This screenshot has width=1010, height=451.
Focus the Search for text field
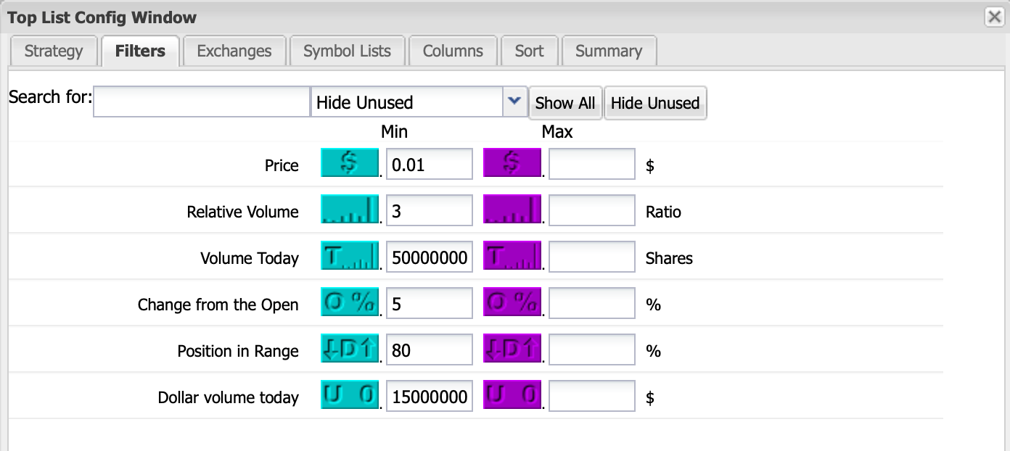point(202,102)
